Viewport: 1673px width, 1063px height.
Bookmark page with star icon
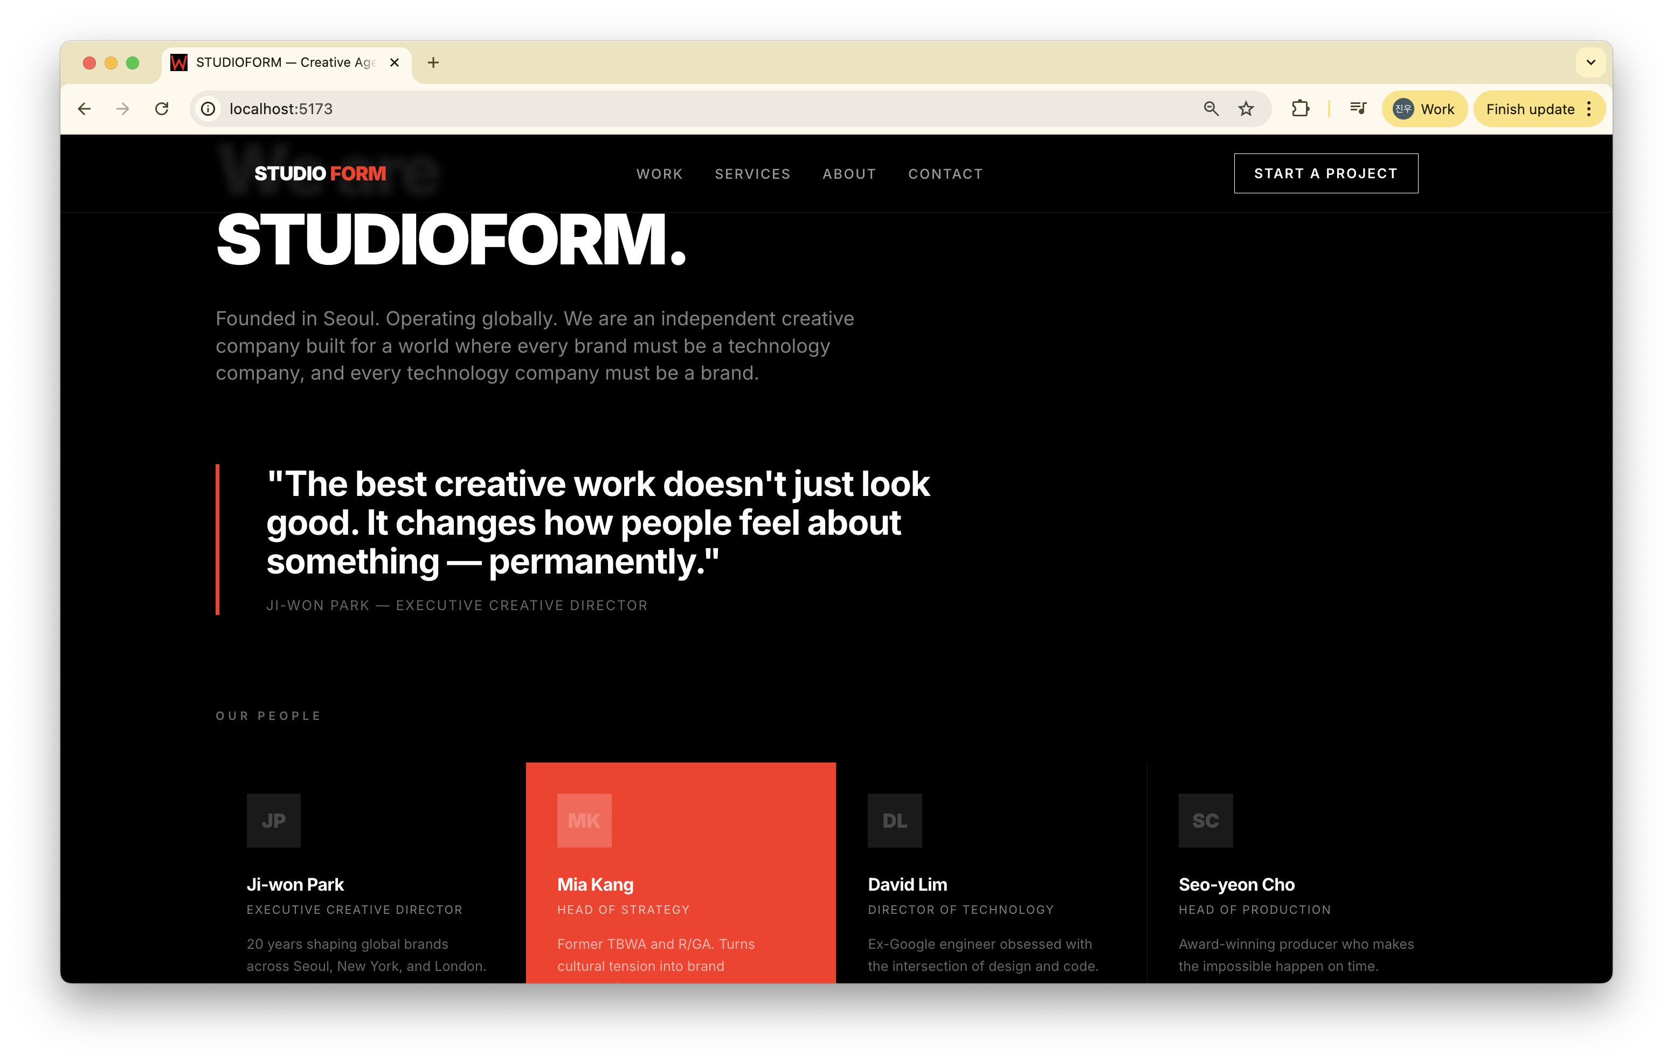tap(1246, 109)
